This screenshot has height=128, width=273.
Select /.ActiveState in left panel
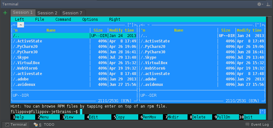[74, 41]
